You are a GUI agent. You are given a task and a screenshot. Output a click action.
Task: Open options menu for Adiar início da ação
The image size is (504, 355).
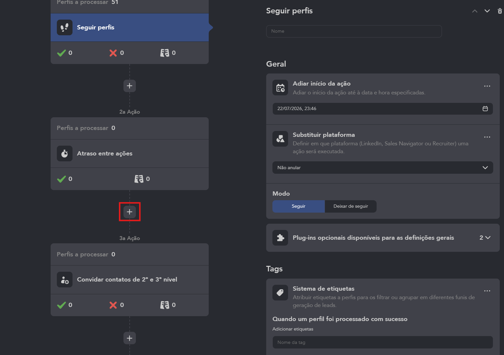pyautogui.click(x=487, y=86)
